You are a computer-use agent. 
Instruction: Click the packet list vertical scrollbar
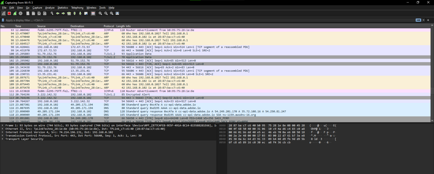[432, 73]
